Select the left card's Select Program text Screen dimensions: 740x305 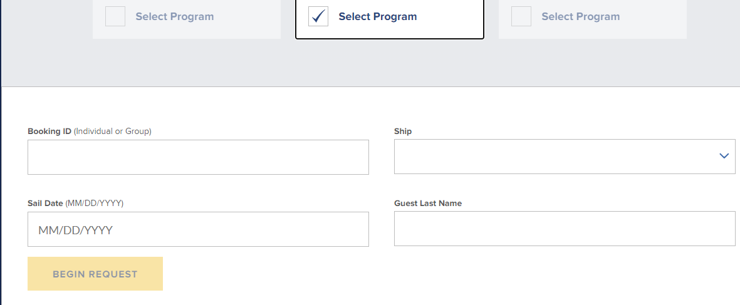click(175, 16)
